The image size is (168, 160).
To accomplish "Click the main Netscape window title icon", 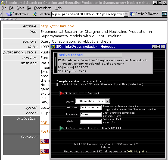I will click(x=2, y=3).
